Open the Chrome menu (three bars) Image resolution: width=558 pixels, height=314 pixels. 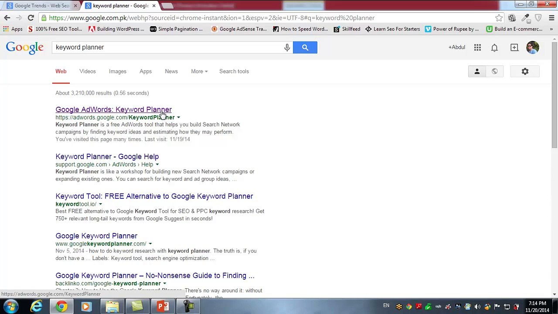coord(551,18)
